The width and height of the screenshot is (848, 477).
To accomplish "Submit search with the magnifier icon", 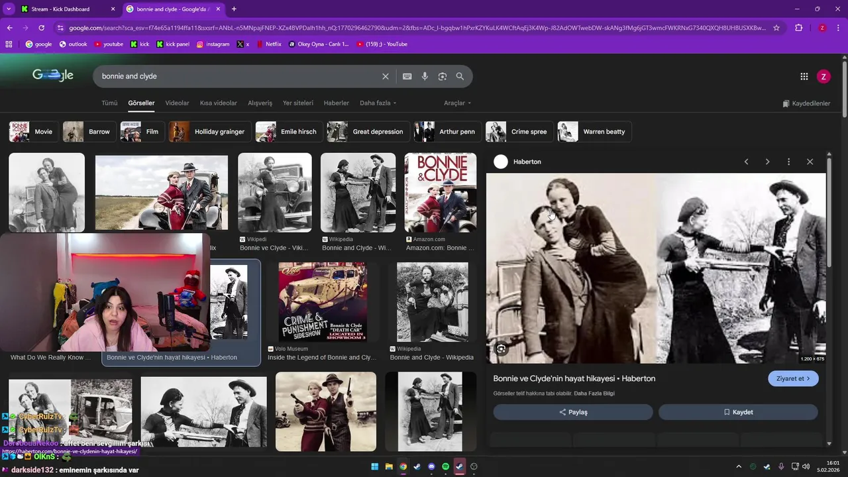I will (460, 76).
